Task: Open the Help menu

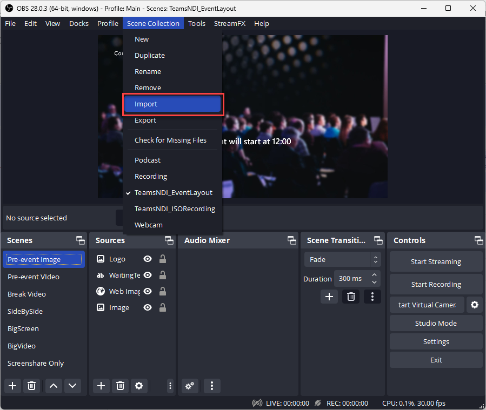Action: coord(262,24)
